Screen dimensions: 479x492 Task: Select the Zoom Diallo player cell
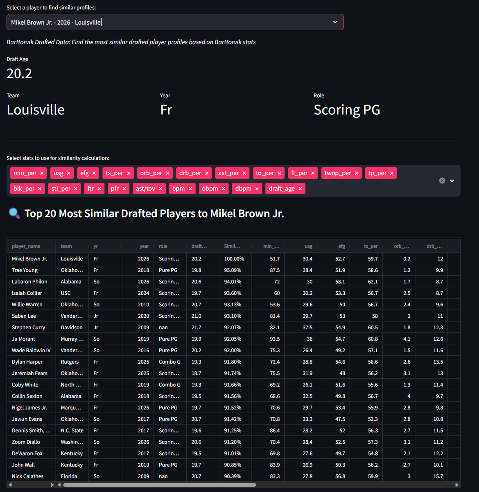click(x=31, y=442)
